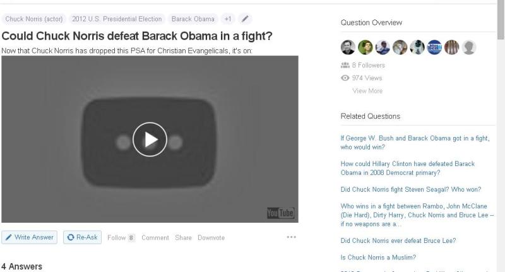Screen dimensions: 505x272
Task: Open the Chuck Norris (actor) topic tag
Action: click(34, 19)
